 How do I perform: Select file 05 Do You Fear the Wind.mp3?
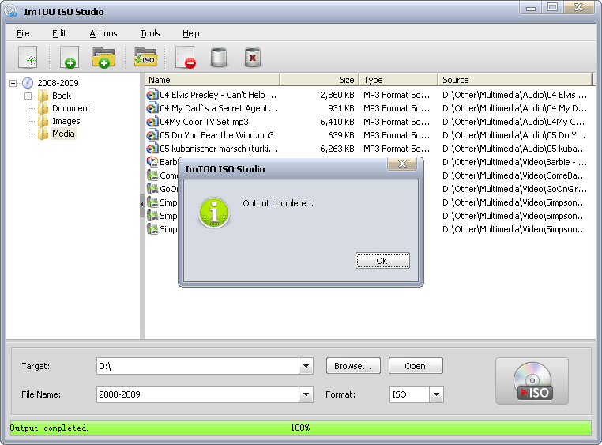click(x=217, y=135)
